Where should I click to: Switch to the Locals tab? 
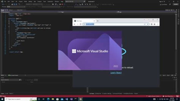tap(7, 93)
